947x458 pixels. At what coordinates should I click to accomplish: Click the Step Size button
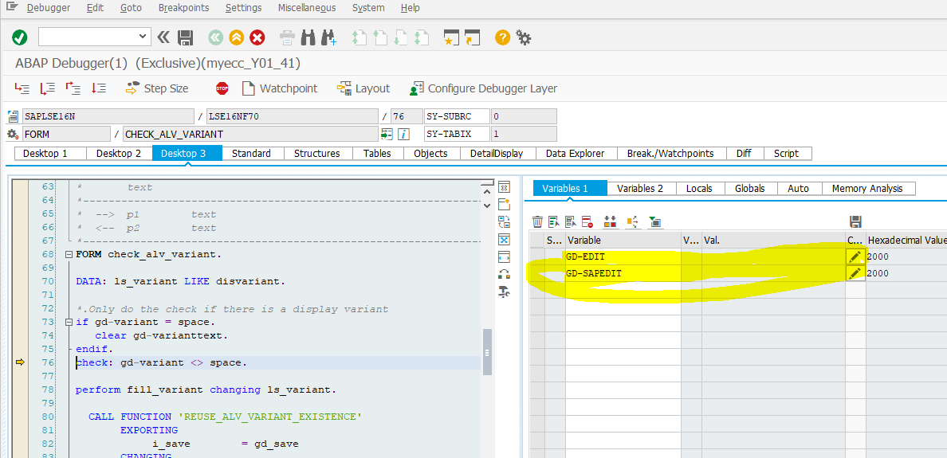point(156,88)
